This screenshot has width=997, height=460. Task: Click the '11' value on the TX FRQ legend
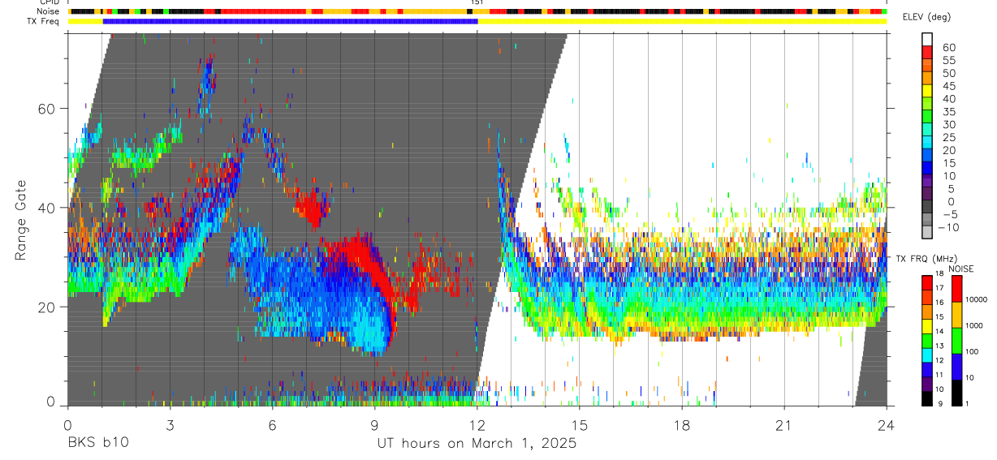click(x=941, y=376)
